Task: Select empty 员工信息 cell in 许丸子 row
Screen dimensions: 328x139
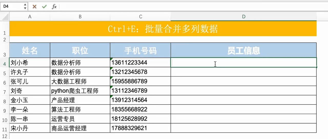Action: point(244,72)
